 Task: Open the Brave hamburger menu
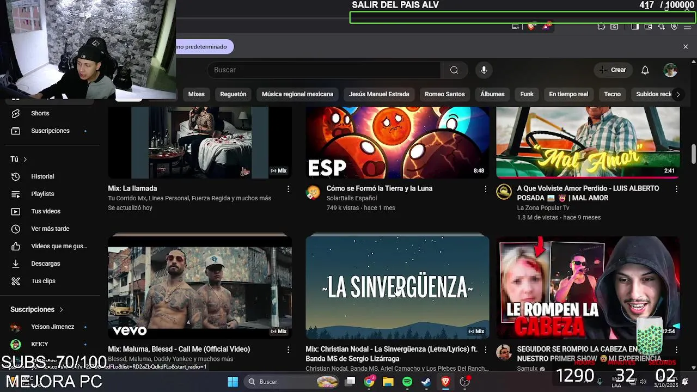coord(687,26)
